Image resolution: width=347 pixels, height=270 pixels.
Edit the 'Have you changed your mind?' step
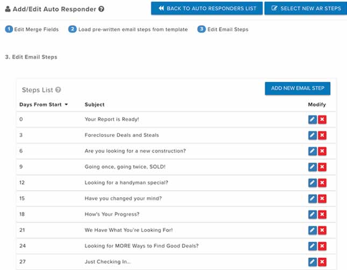tap(312, 199)
